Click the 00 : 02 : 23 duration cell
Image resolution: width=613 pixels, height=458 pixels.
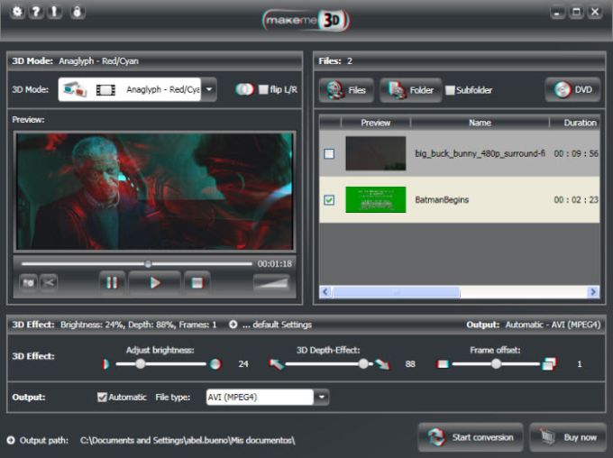click(x=576, y=200)
